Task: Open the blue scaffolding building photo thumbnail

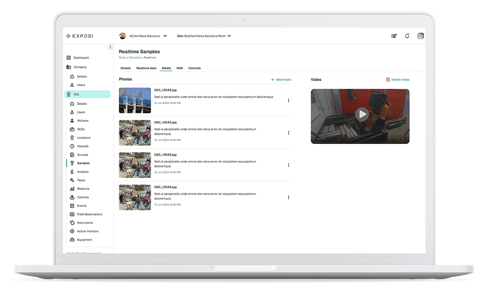Action: pos(135,100)
